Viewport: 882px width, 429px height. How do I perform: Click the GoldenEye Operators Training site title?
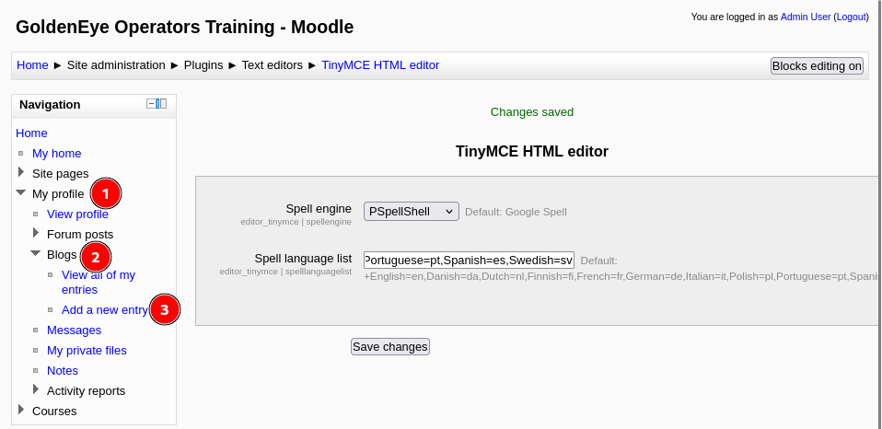click(x=184, y=27)
